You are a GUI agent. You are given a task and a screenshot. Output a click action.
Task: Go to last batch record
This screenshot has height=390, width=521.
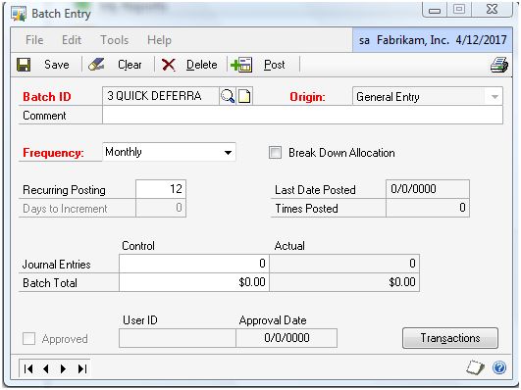(82, 368)
